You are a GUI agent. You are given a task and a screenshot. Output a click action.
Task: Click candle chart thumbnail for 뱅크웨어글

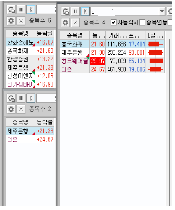(x=155, y=61)
